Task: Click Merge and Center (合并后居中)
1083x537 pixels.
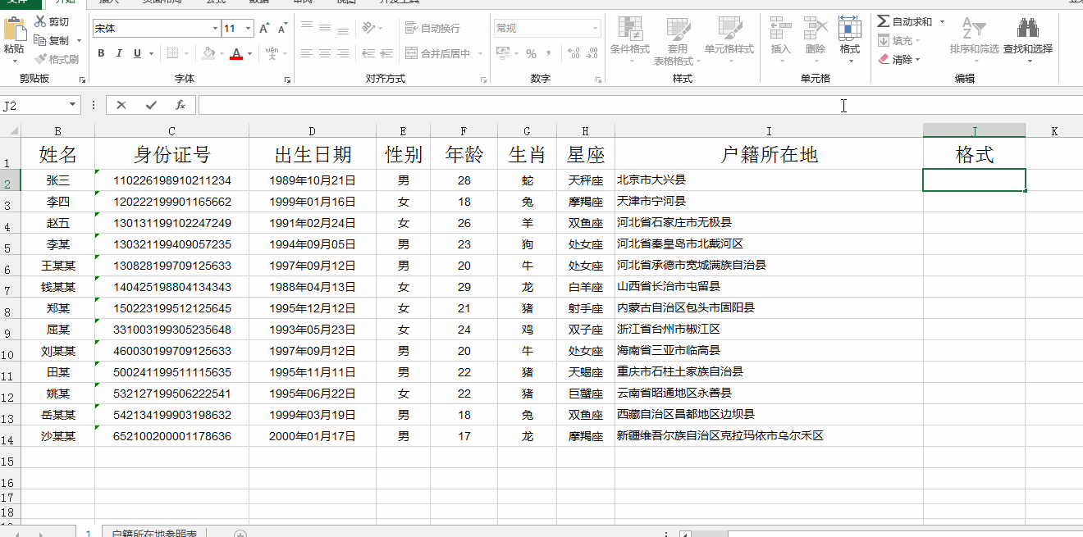Action: click(x=437, y=53)
